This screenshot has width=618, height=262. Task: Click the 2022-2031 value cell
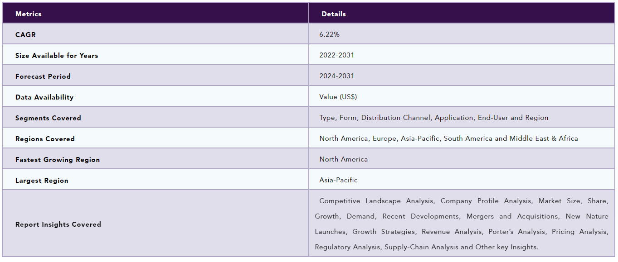click(x=337, y=55)
